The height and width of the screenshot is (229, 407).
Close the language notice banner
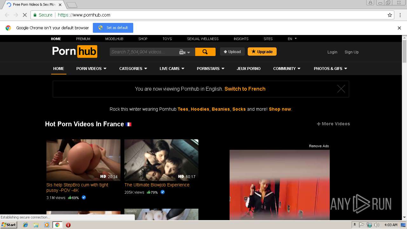pyautogui.click(x=341, y=89)
